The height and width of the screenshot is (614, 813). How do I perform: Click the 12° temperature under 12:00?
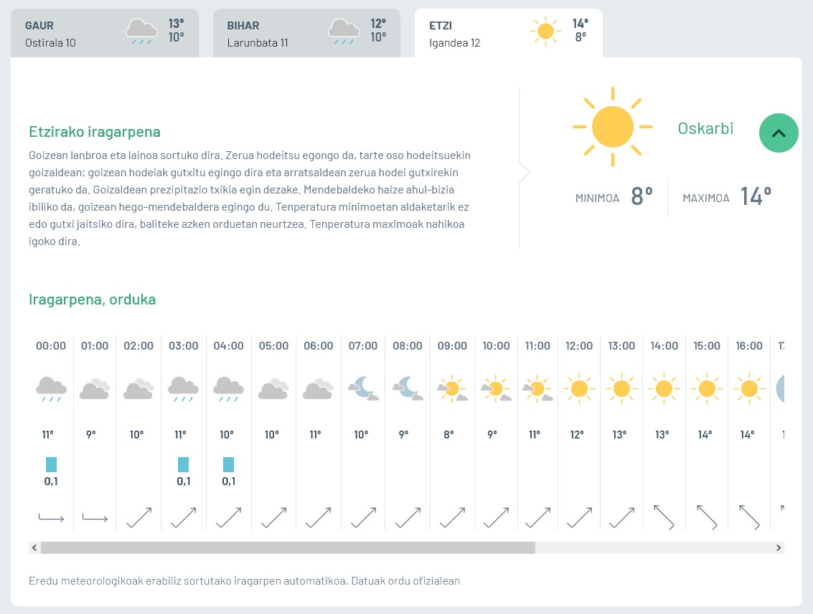pos(577,435)
